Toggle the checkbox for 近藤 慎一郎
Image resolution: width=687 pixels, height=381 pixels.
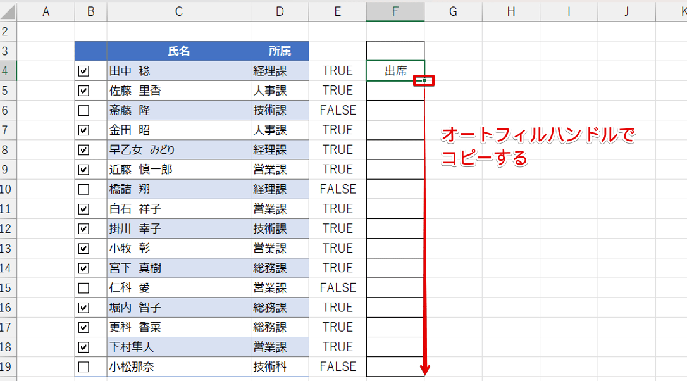coord(84,170)
